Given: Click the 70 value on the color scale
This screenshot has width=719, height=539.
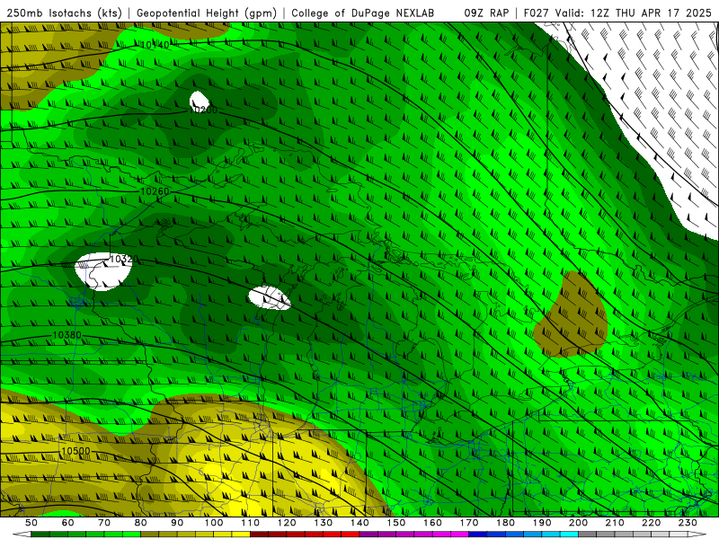Looking at the screenshot, I should pos(104,523).
